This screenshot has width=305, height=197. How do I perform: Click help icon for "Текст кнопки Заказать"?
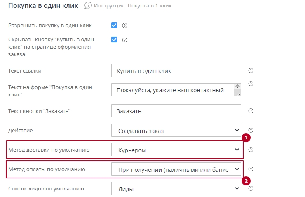coord(251,111)
